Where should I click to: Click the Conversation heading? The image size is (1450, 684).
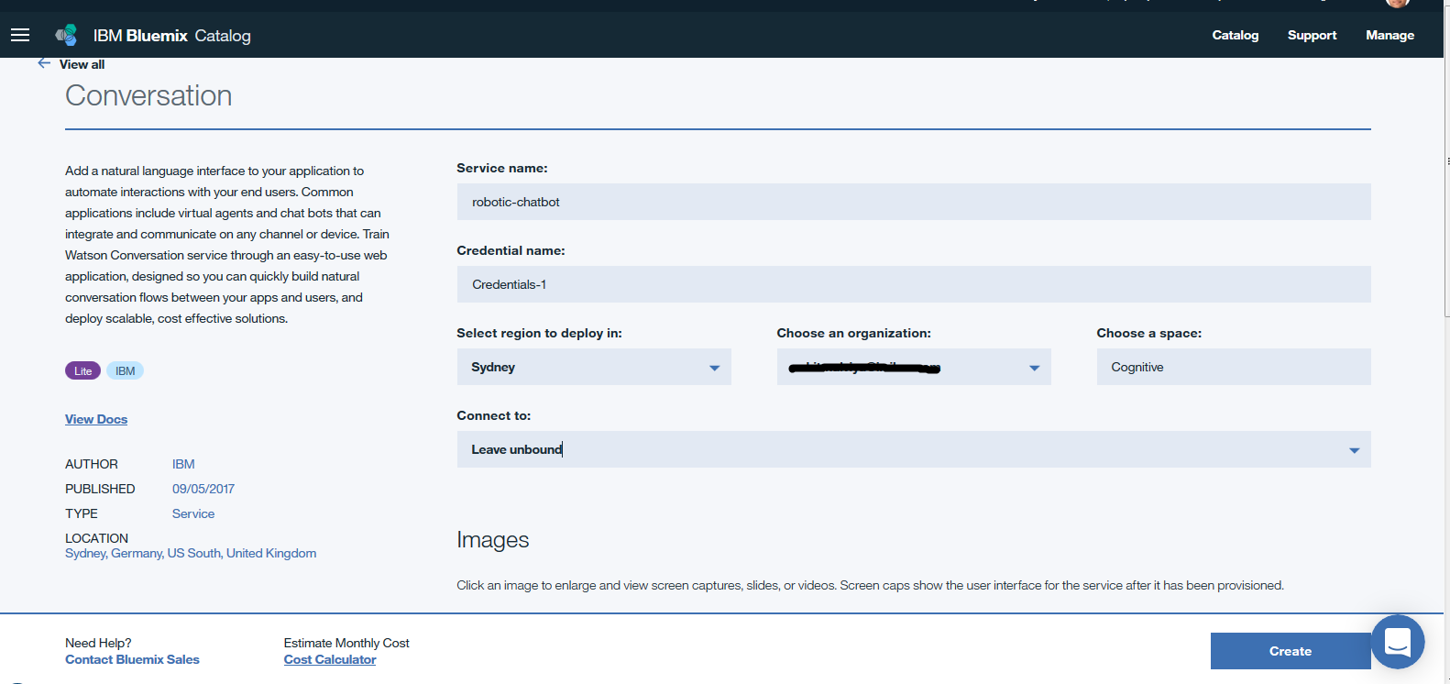148,95
